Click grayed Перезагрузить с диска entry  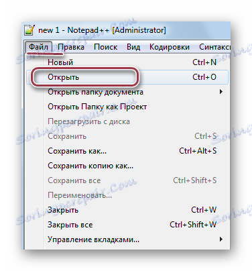pyautogui.click(x=127, y=121)
